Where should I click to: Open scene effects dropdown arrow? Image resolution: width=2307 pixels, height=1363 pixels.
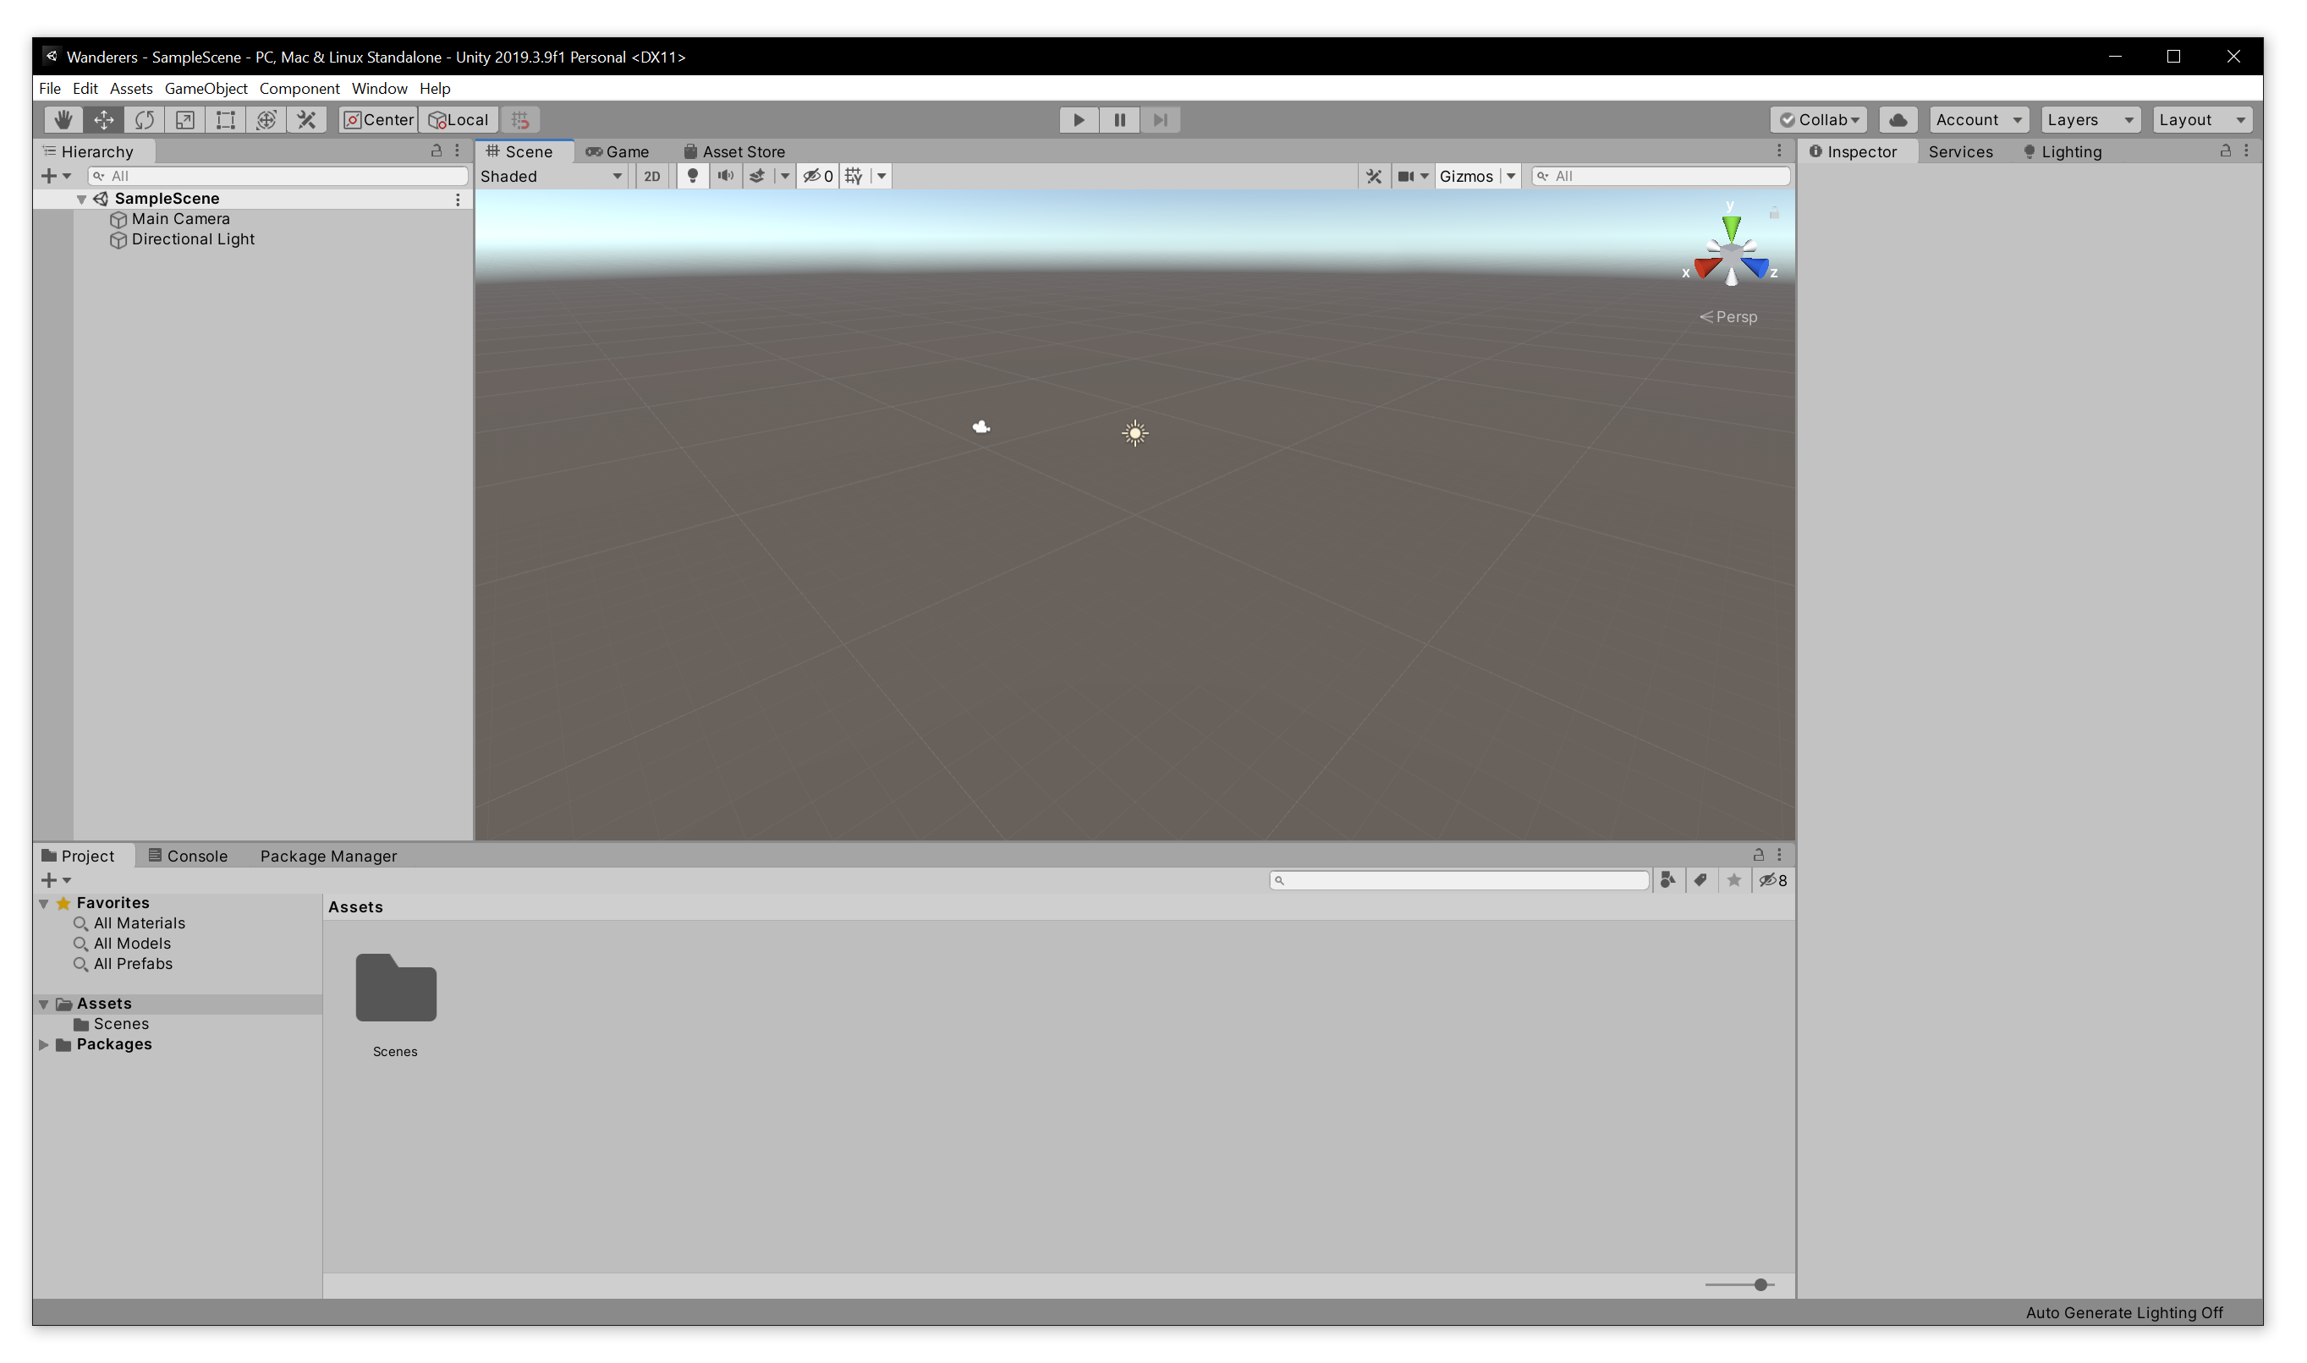(786, 177)
